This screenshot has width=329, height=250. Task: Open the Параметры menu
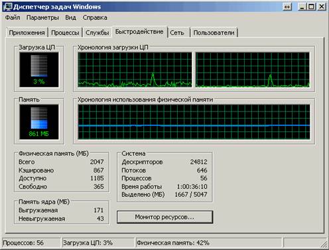pyautogui.click(x=42, y=18)
